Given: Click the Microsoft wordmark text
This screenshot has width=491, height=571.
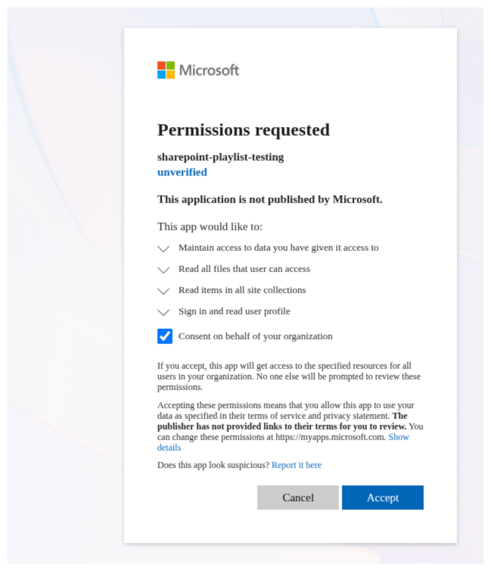Looking at the screenshot, I should (209, 70).
